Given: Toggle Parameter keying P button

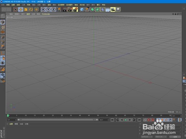Looking at the screenshot, I should [170, 120].
